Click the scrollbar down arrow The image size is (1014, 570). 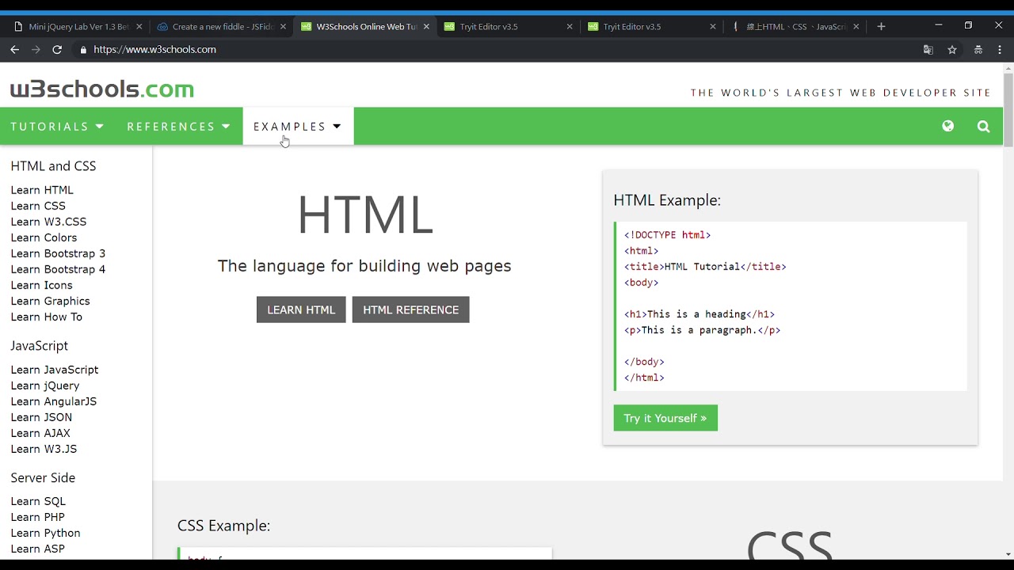tap(1008, 554)
